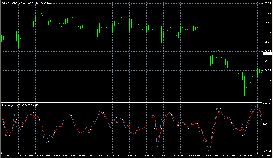This screenshot has width=273, height=158.
Task: Click the 0.00 oscillator zero level label
Action: (x=265, y=124)
